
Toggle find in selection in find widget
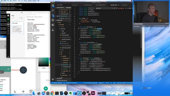pyautogui.click(x=130, y=8)
